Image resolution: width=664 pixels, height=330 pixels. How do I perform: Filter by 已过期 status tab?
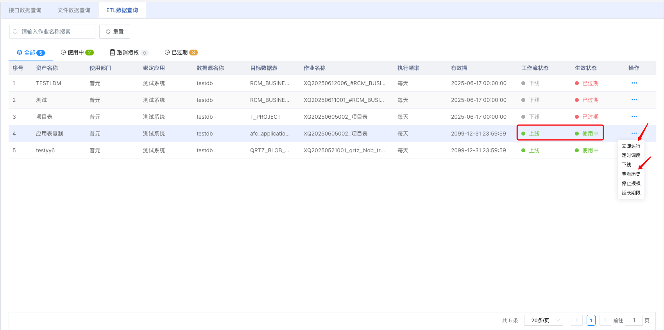point(181,53)
